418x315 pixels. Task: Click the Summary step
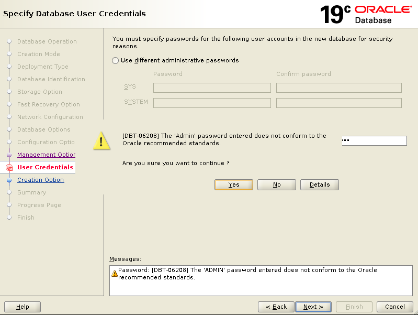[32, 192]
